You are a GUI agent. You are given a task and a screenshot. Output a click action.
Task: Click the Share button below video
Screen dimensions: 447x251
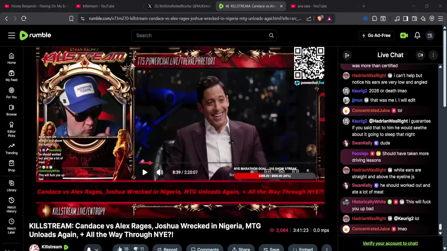click(241, 249)
